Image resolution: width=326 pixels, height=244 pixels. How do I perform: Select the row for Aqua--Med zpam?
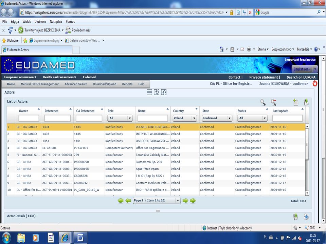(156, 169)
